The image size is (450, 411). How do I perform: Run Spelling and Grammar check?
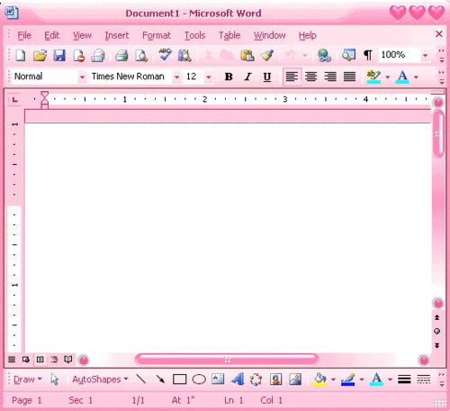coord(165,55)
